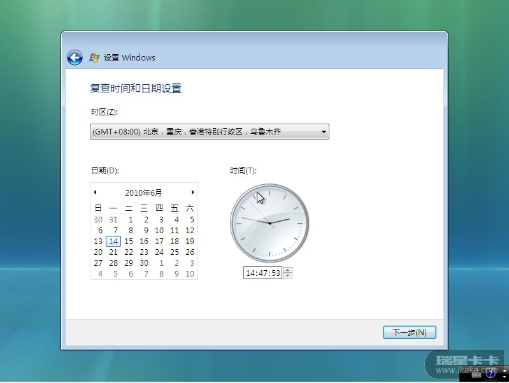Viewport: 509px width, 383px height.
Task: Select June 14 in the calendar
Action: [x=113, y=241]
